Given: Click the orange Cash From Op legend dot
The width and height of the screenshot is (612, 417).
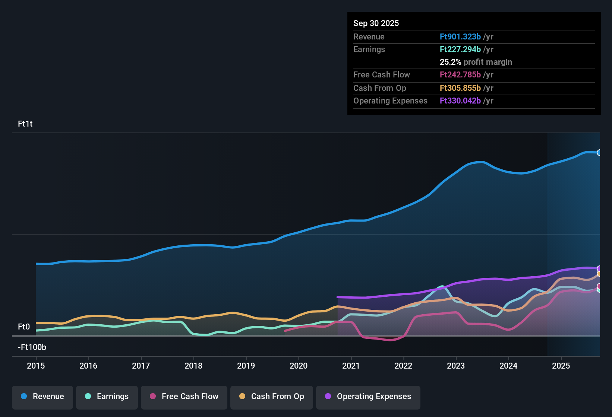Looking at the screenshot, I should [242, 397].
